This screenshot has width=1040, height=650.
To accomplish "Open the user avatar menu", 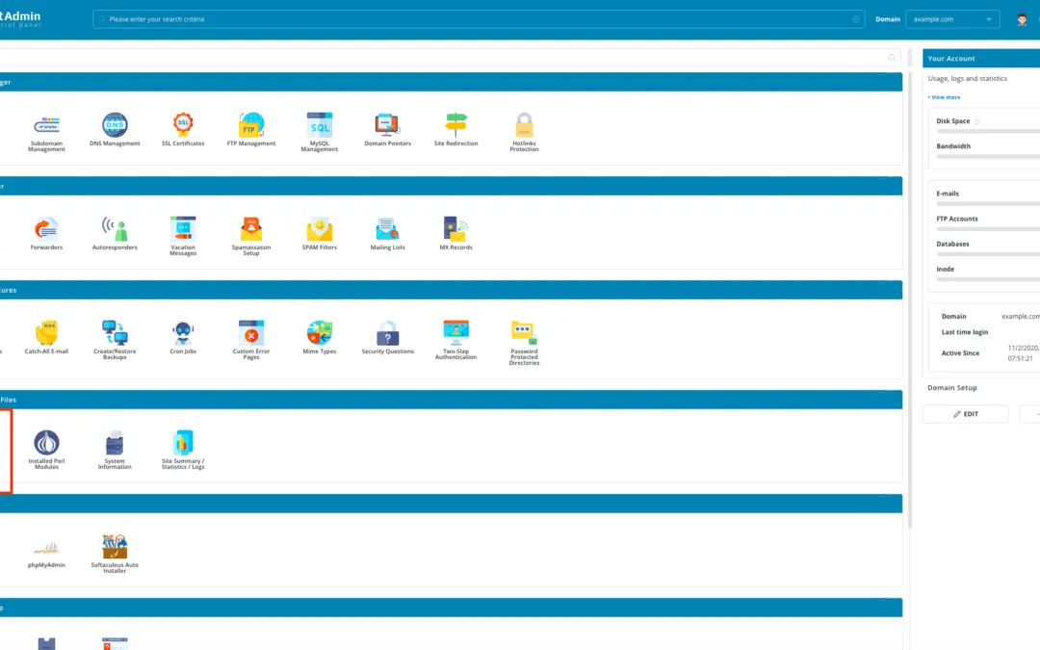I will (x=1022, y=18).
